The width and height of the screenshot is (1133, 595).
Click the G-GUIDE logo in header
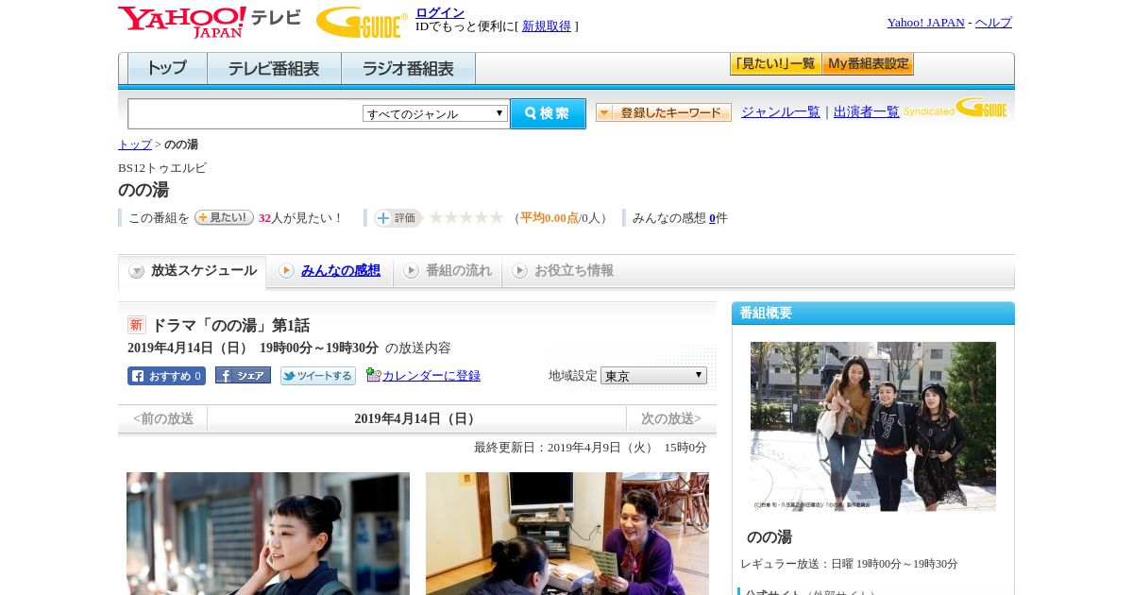tap(362, 22)
